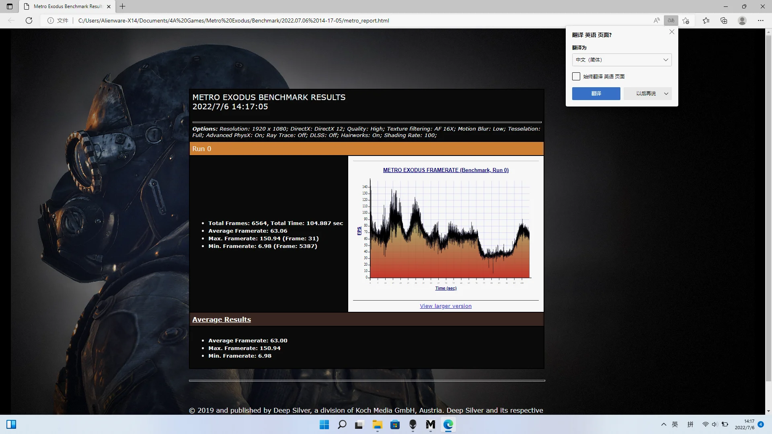Viewport: 772px width, 434px height.
Task: Click the Run 0 orange header
Action: (366, 149)
